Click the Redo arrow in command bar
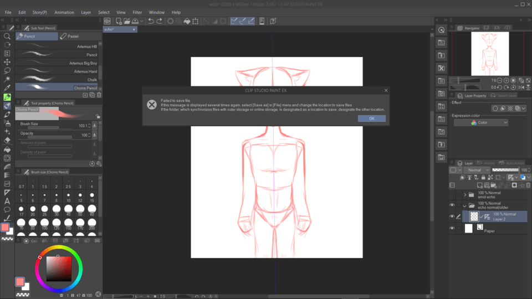Image resolution: width=532 pixels, height=299 pixels. click(x=159, y=21)
